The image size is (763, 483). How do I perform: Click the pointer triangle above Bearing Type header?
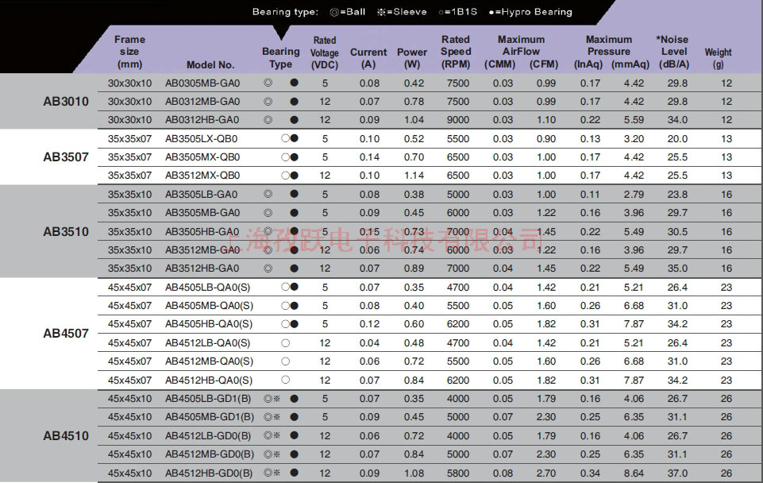pos(280,33)
